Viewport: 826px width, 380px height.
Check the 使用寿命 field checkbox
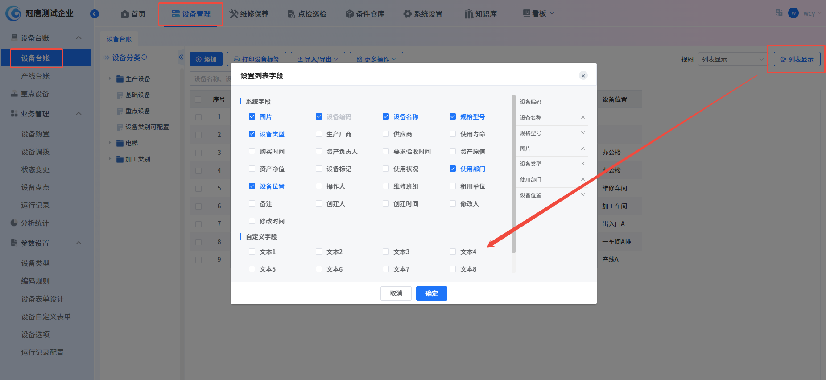pos(453,134)
